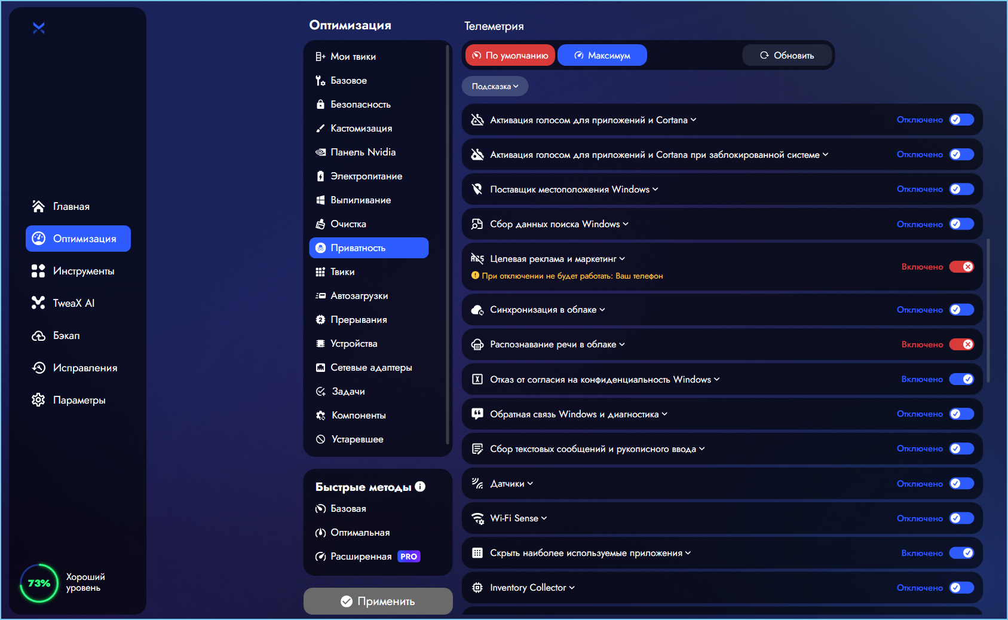Expand the Датчики setting description
Screen dimensions: 1008x620
pyautogui.click(x=530, y=483)
